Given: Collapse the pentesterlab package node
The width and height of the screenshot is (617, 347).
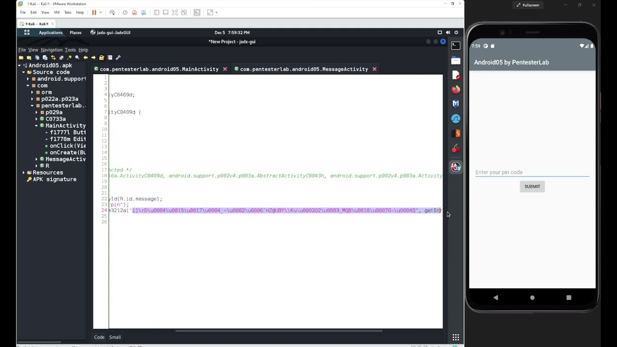Looking at the screenshot, I should coord(32,106).
